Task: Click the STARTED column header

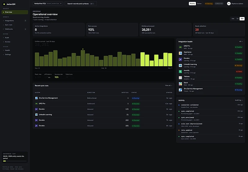Action: (x=169, y=92)
